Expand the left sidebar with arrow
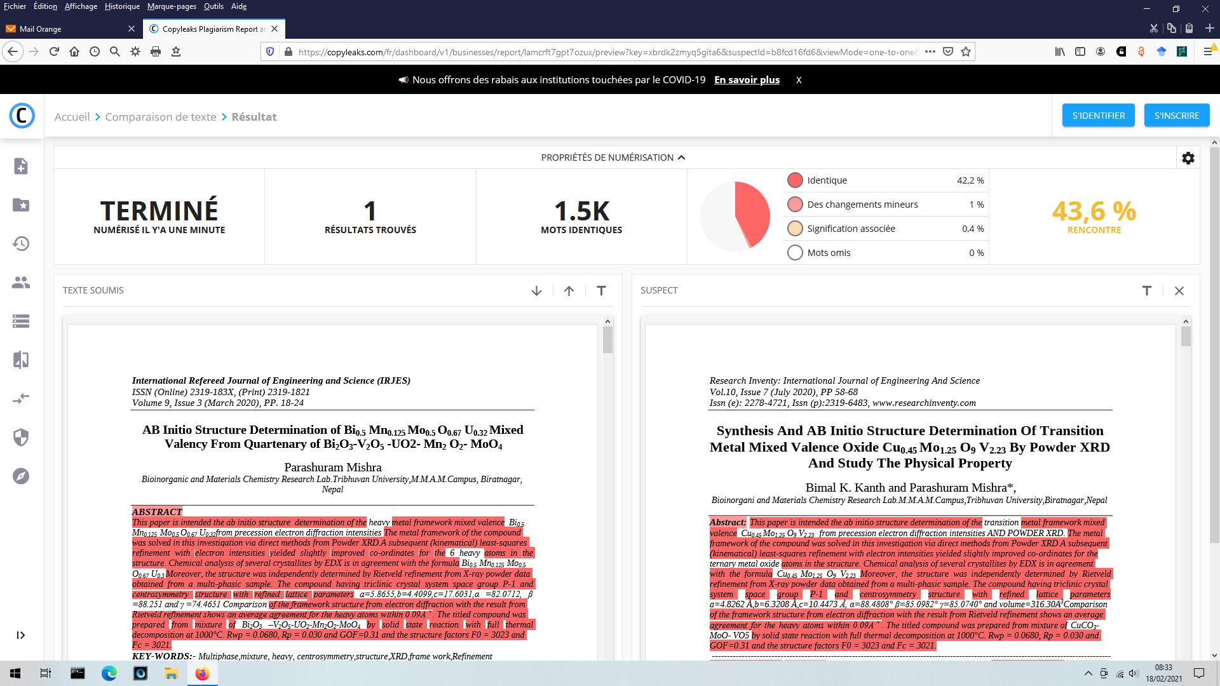 coord(21,635)
